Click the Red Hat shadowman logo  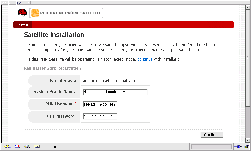coord(22,13)
